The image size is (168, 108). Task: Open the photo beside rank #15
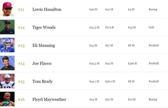tap(7, 81)
